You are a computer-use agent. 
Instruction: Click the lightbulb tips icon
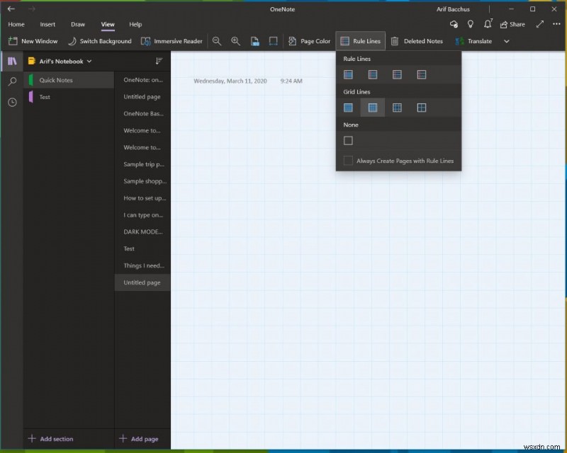click(x=470, y=24)
